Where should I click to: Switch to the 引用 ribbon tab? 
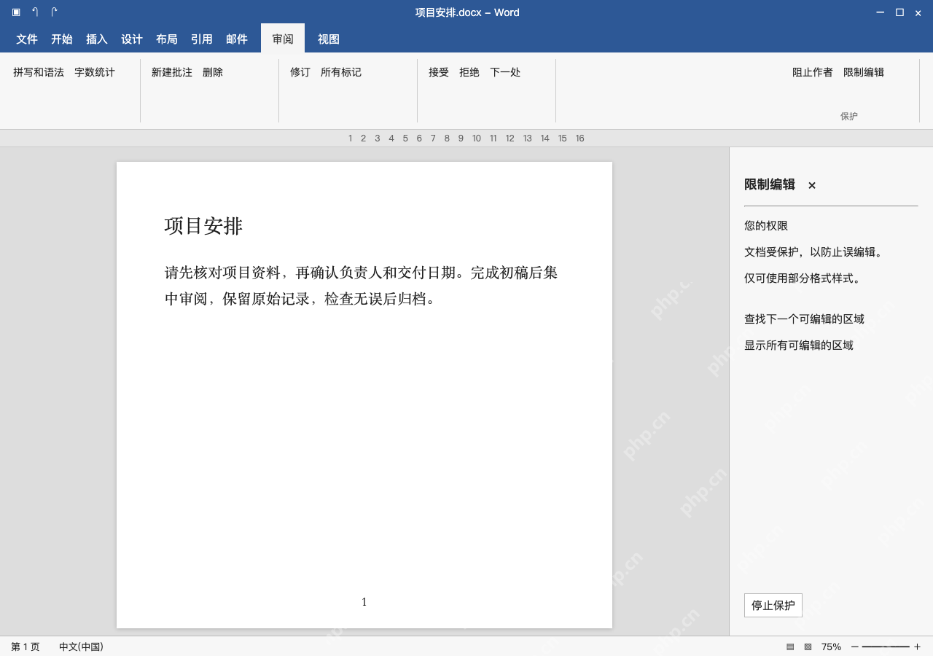tap(202, 39)
